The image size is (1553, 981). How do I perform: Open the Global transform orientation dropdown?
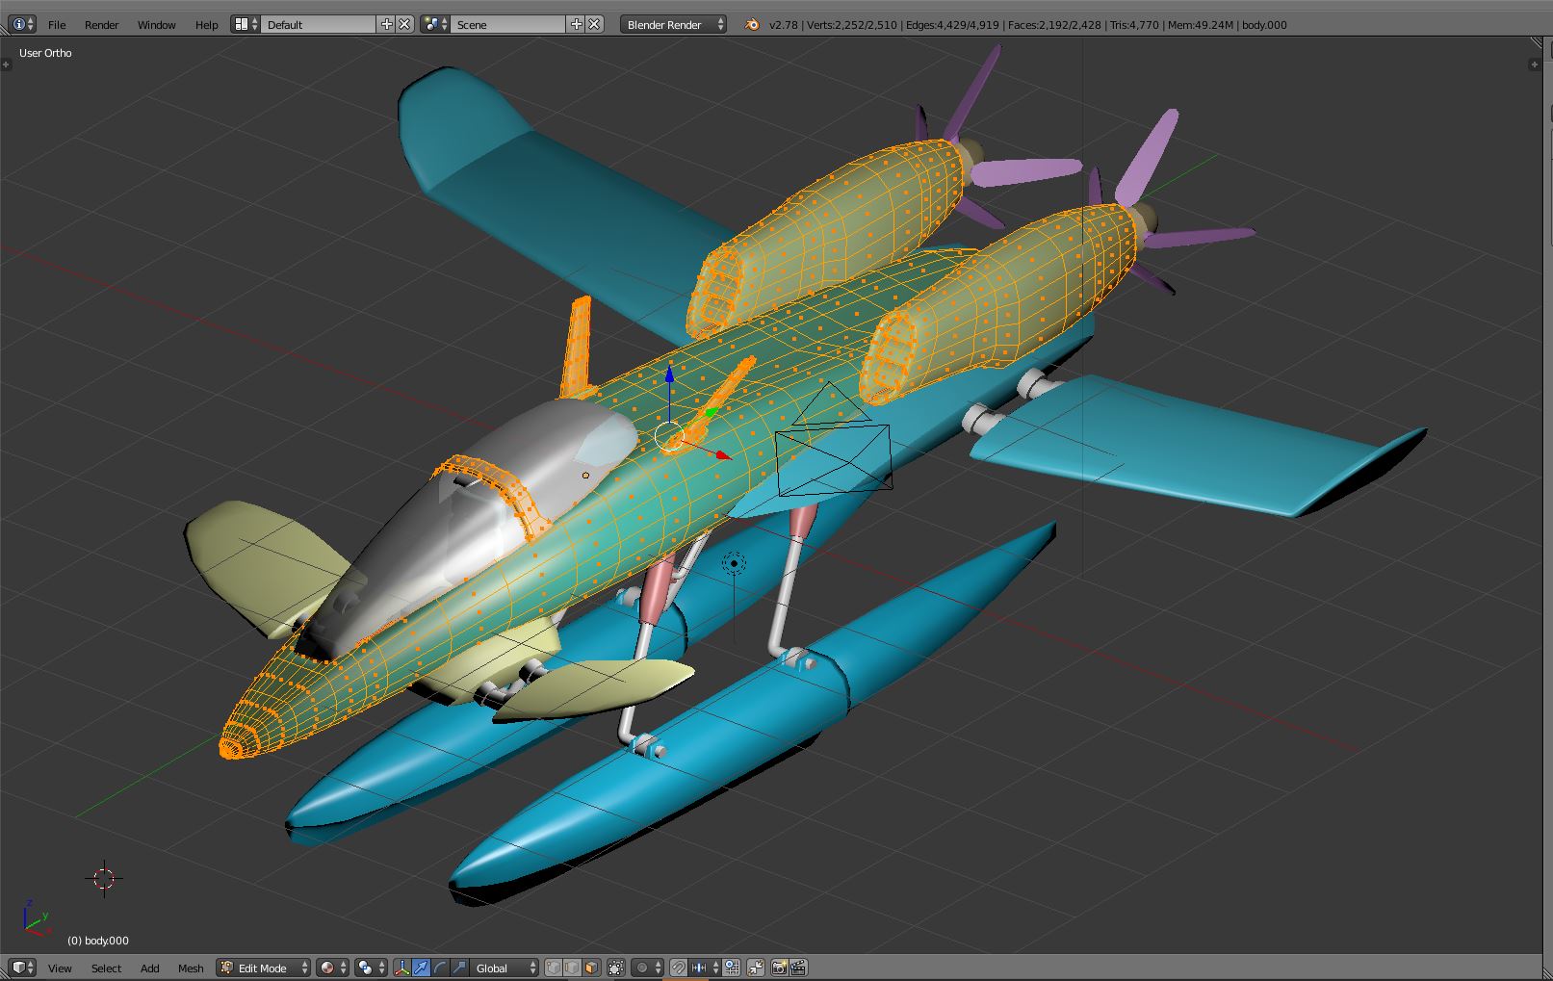pyautogui.click(x=505, y=968)
